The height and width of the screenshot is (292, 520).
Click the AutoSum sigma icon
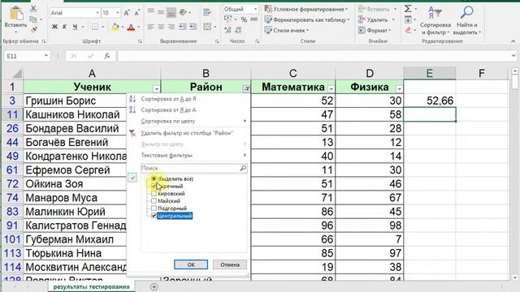tap(408, 9)
